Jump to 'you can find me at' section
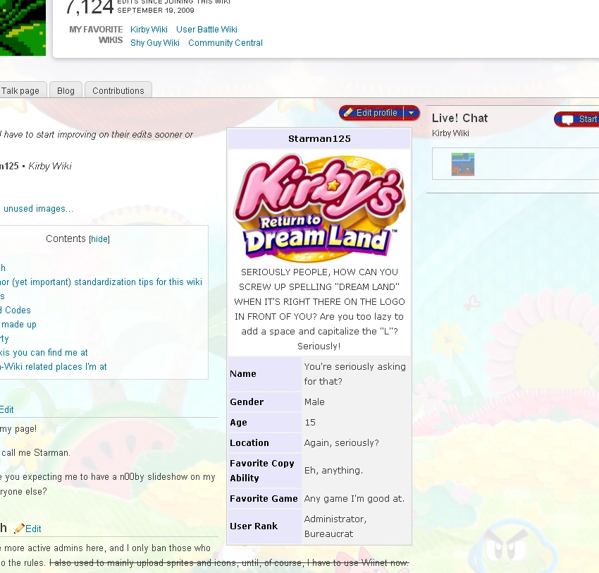 pyautogui.click(x=44, y=353)
